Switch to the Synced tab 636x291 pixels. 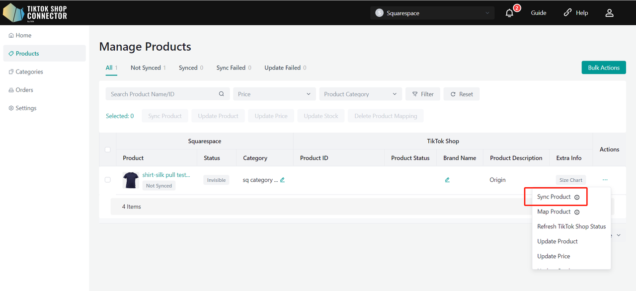[191, 68]
